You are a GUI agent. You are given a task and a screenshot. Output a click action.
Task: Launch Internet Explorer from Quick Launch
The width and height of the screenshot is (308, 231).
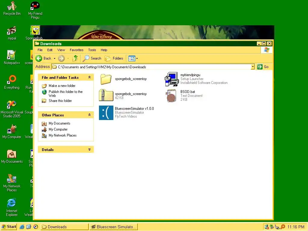pos(22,227)
